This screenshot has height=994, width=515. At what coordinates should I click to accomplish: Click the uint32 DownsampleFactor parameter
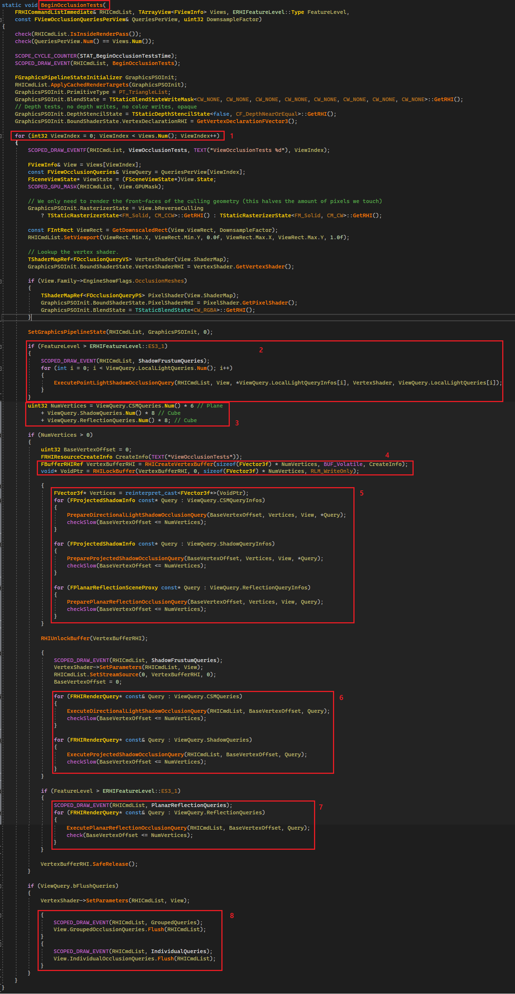pos(221,20)
